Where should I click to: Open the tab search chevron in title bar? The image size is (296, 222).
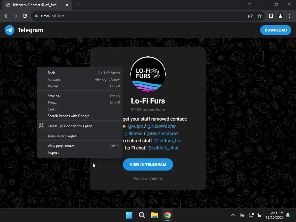249,4
